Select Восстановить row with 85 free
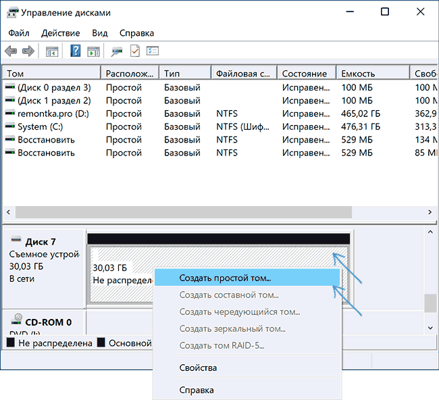This screenshot has width=439, height=400. tap(219, 153)
